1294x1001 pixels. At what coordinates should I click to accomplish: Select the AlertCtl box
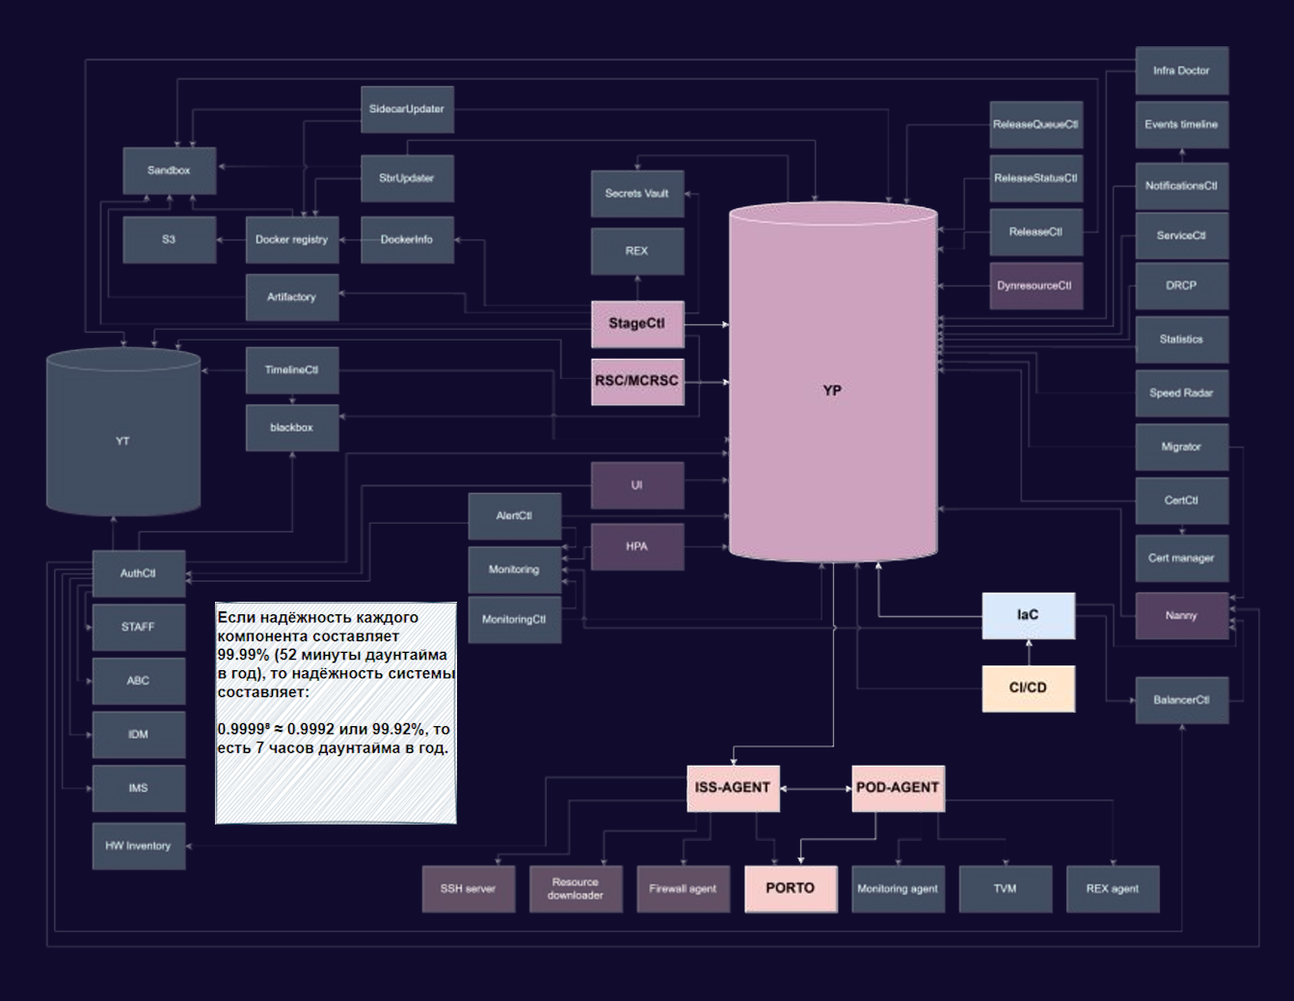click(515, 516)
